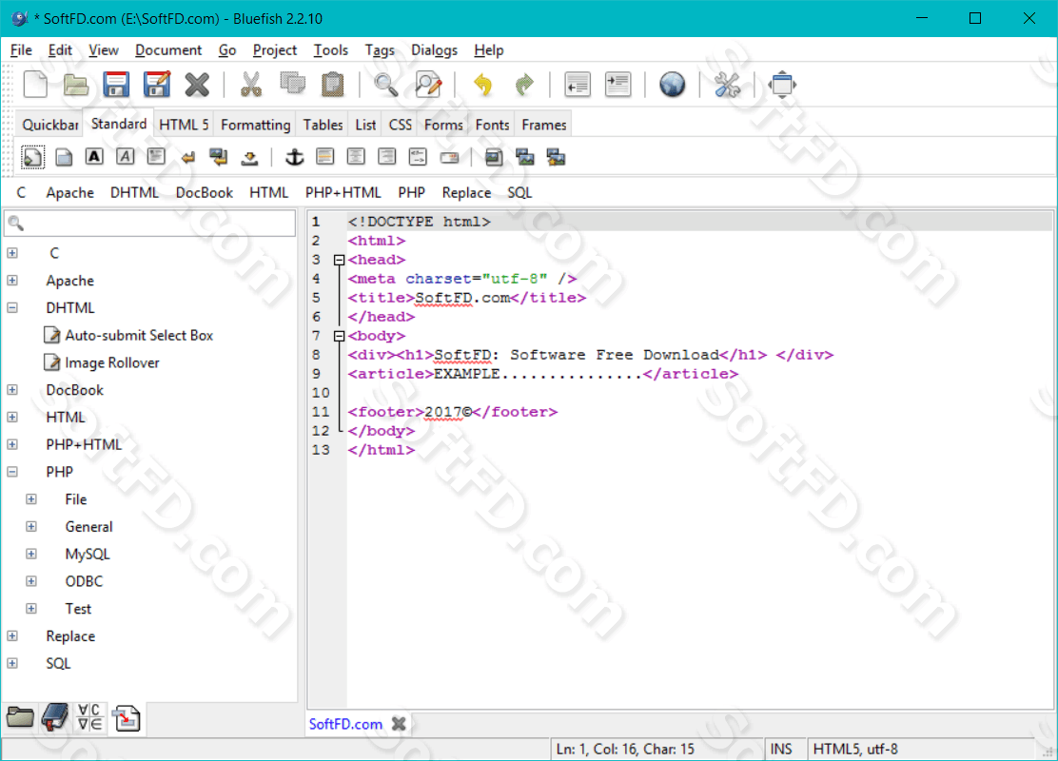
Task: Collapse the DHTML snippets tree node
Action: click(x=12, y=307)
